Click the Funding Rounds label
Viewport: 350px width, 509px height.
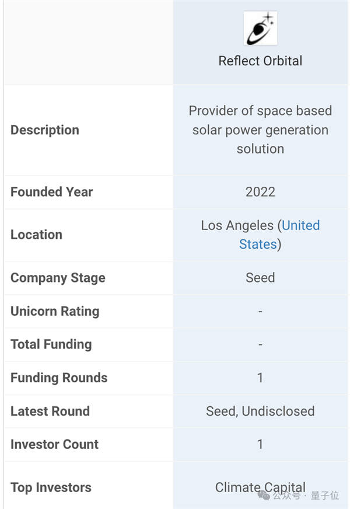click(x=59, y=378)
